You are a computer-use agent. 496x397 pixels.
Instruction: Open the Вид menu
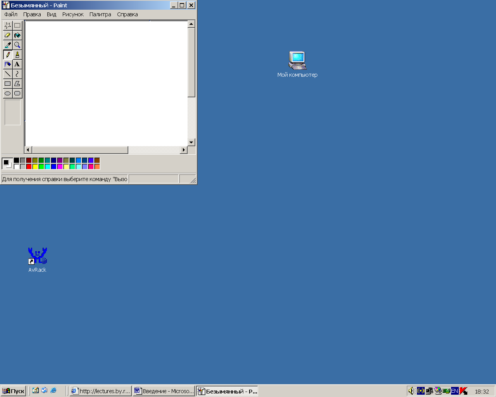click(x=52, y=14)
